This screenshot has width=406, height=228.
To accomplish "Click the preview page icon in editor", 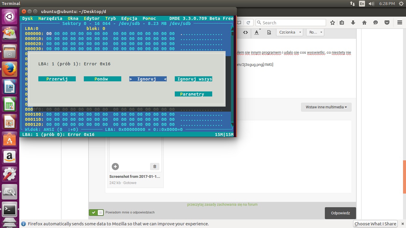I will (x=269, y=32).
